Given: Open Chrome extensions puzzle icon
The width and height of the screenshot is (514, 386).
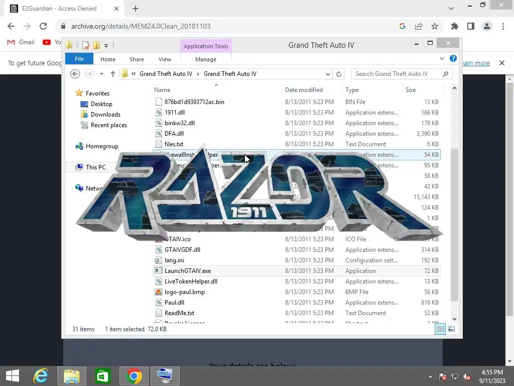Looking at the screenshot, I should coord(455,26).
